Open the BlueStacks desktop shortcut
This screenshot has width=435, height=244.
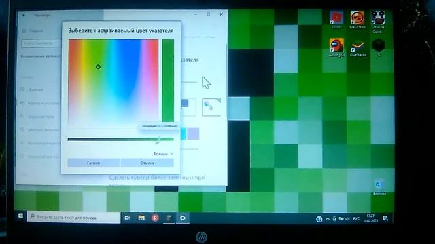tap(358, 48)
